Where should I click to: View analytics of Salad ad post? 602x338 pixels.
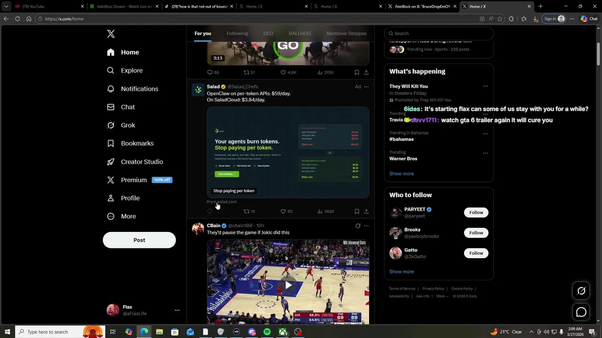325,211
